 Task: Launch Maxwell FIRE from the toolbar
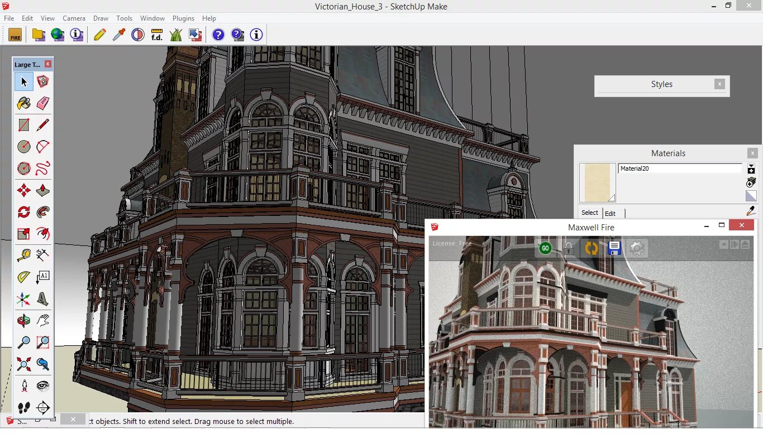coord(15,35)
